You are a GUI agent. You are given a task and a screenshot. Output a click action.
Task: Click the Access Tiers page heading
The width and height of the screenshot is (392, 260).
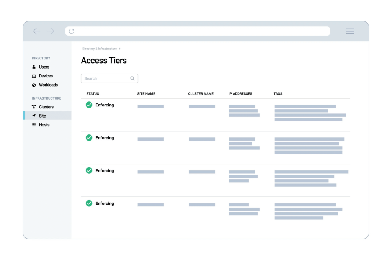pos(104,61)
